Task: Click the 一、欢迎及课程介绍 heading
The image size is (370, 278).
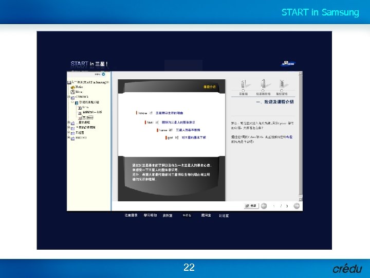Action: tap(274, 102)
